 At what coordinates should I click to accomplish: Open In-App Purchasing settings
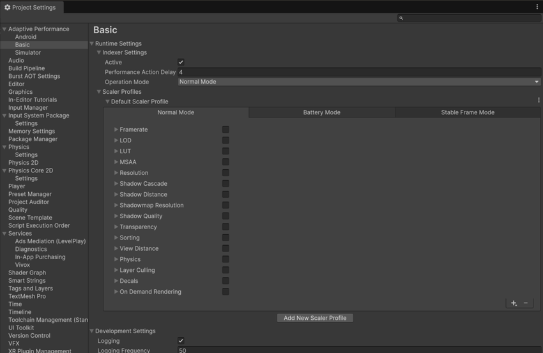click(x=40, y=257)
